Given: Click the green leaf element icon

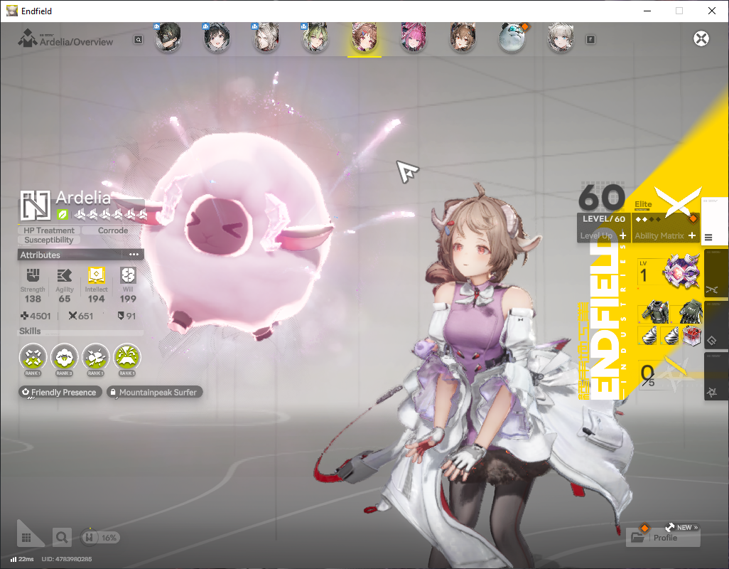Looking at the screenshot, I should tap(63, 215).
